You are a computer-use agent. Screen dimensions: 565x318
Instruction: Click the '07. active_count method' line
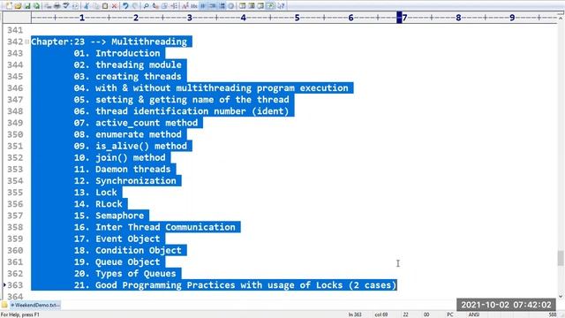(136, 123)
